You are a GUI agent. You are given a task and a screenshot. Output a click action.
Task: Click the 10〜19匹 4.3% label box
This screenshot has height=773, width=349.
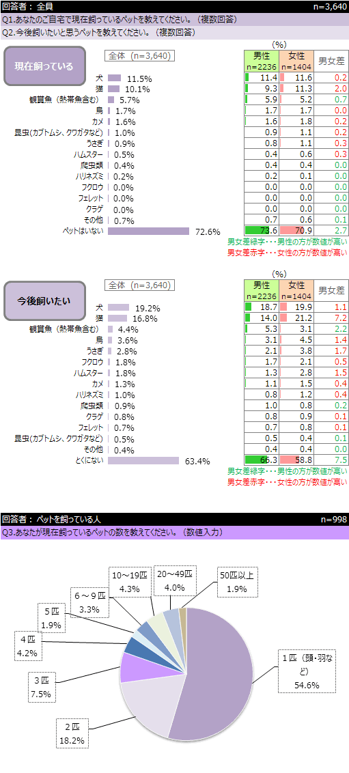[129, 581]
